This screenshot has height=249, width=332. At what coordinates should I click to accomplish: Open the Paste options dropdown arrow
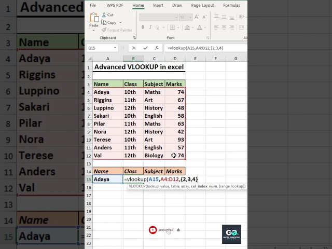click(x=93, y=31)
